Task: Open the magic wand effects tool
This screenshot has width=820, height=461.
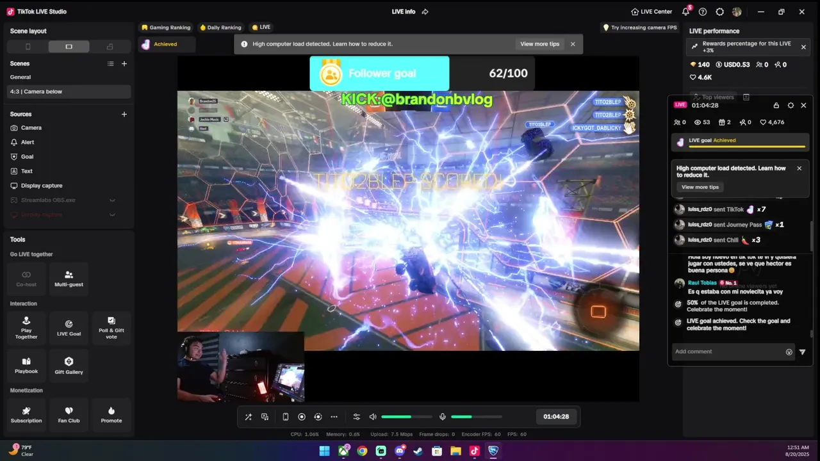Action: (249, 417)
